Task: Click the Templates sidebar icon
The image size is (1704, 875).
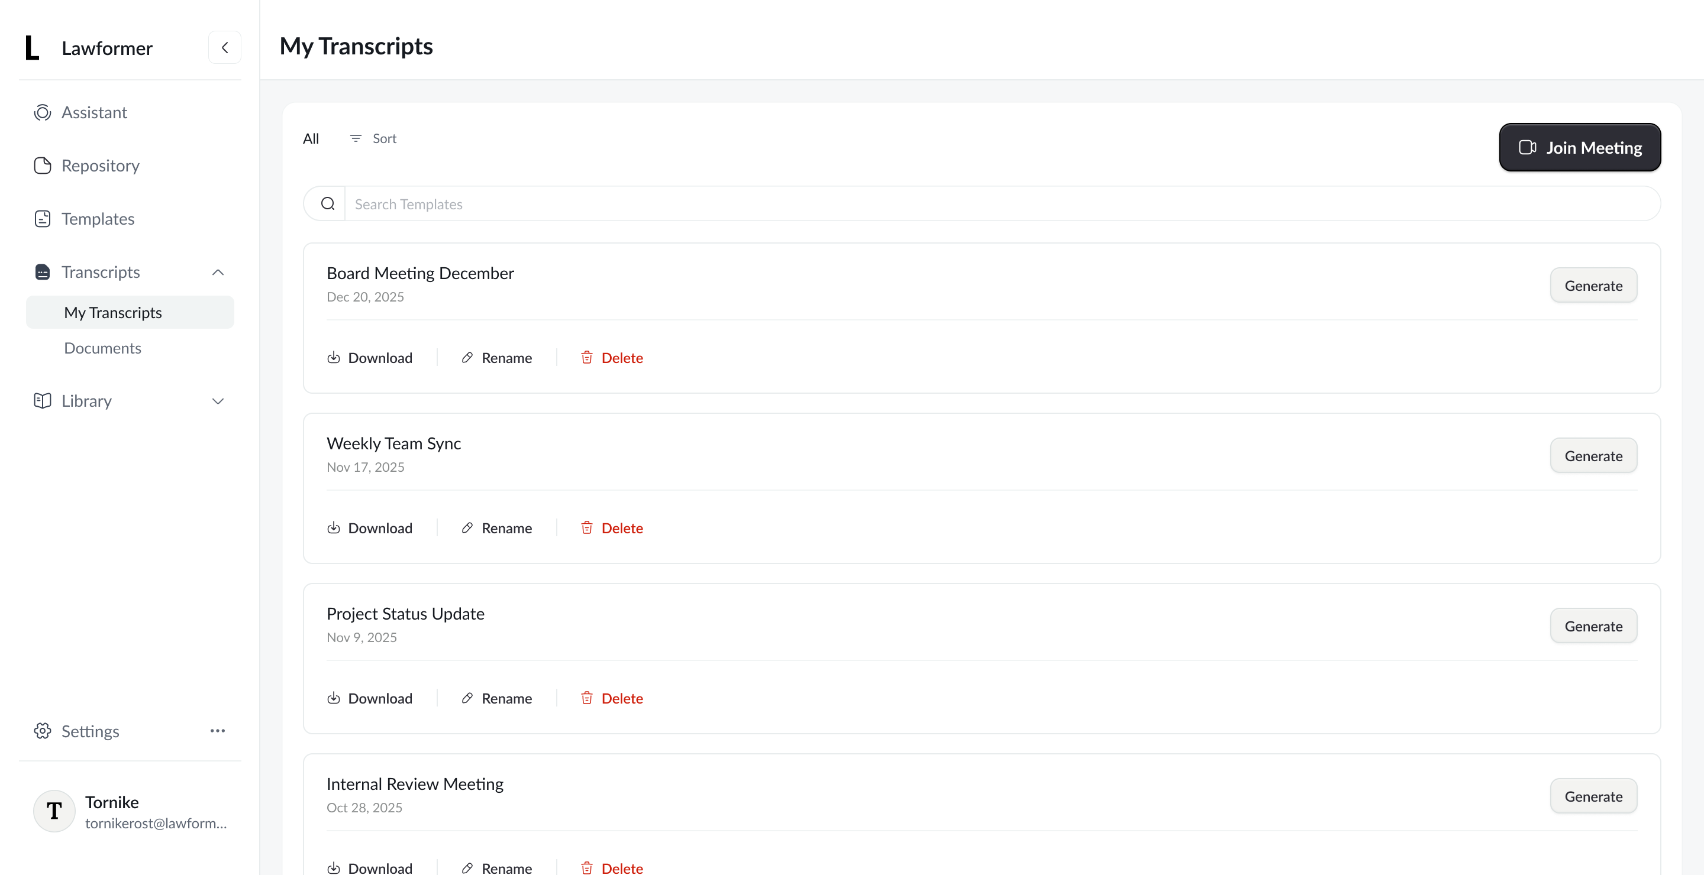Action: (x=43, y=219)
